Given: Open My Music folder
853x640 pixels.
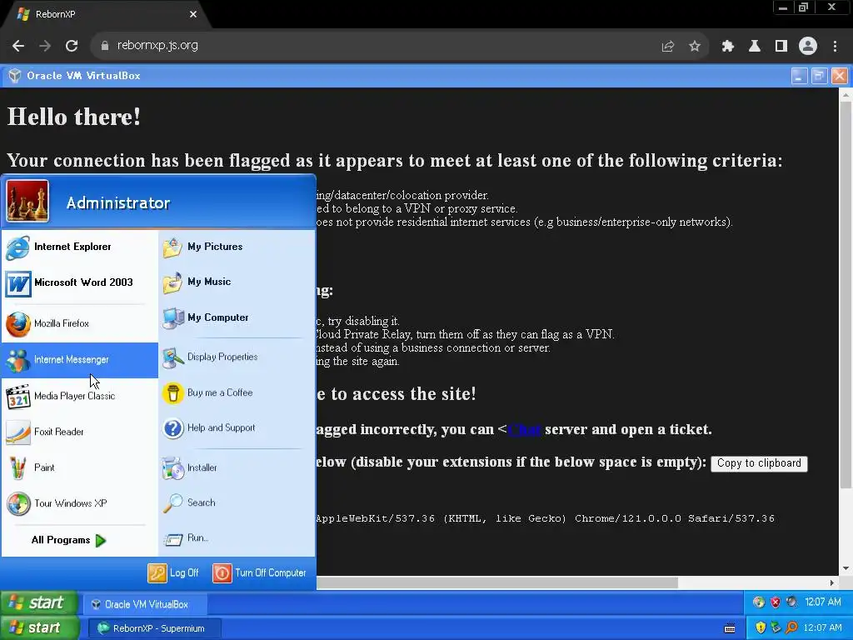Looking at the screenshot, I should (236, 282).
